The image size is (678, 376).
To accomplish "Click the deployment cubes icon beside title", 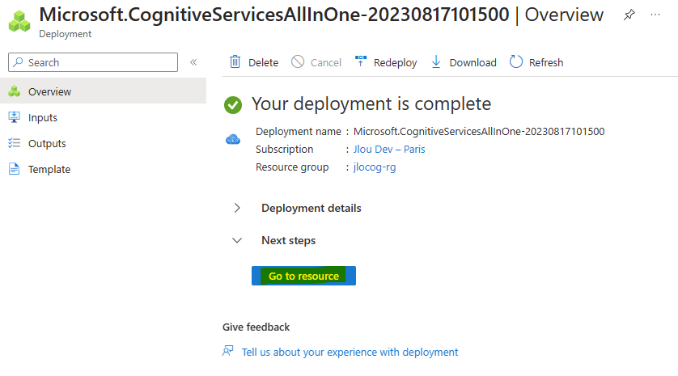I will point(19,22).
